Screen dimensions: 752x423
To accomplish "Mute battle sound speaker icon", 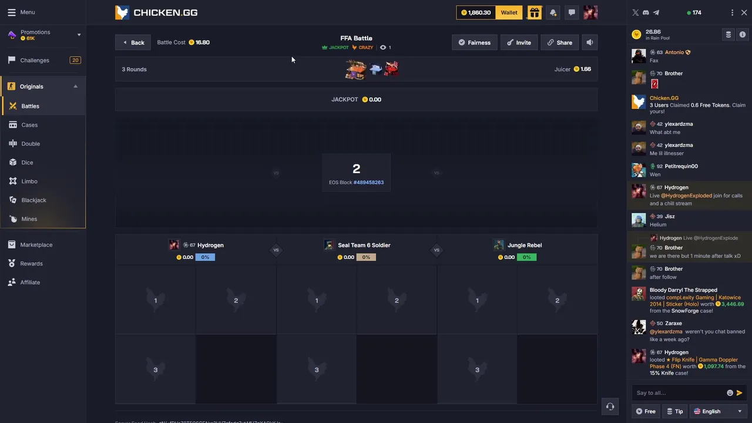I will coord(590,42).
